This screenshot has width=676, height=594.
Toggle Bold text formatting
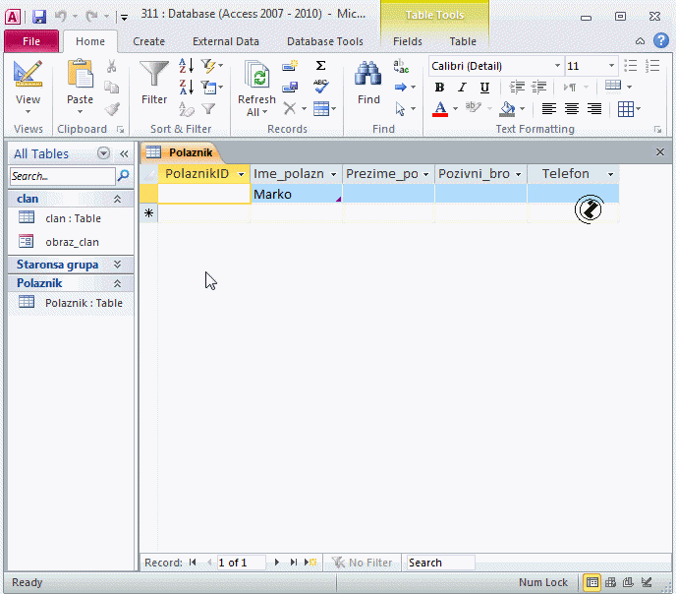tap(439, 88)
